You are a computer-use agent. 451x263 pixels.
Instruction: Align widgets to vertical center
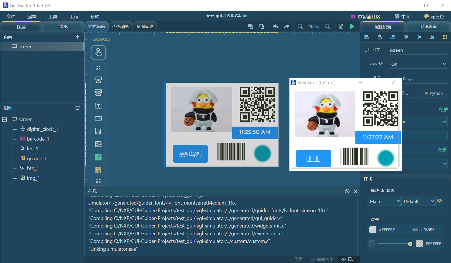tap(419, 37)
